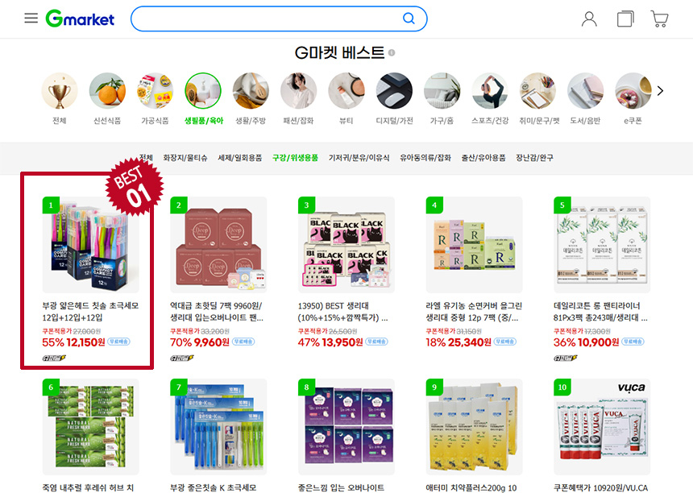Screen dimensions: 693x493
Task: Select the 장난감/완구 subcategory tab
Action: [534, 158]
